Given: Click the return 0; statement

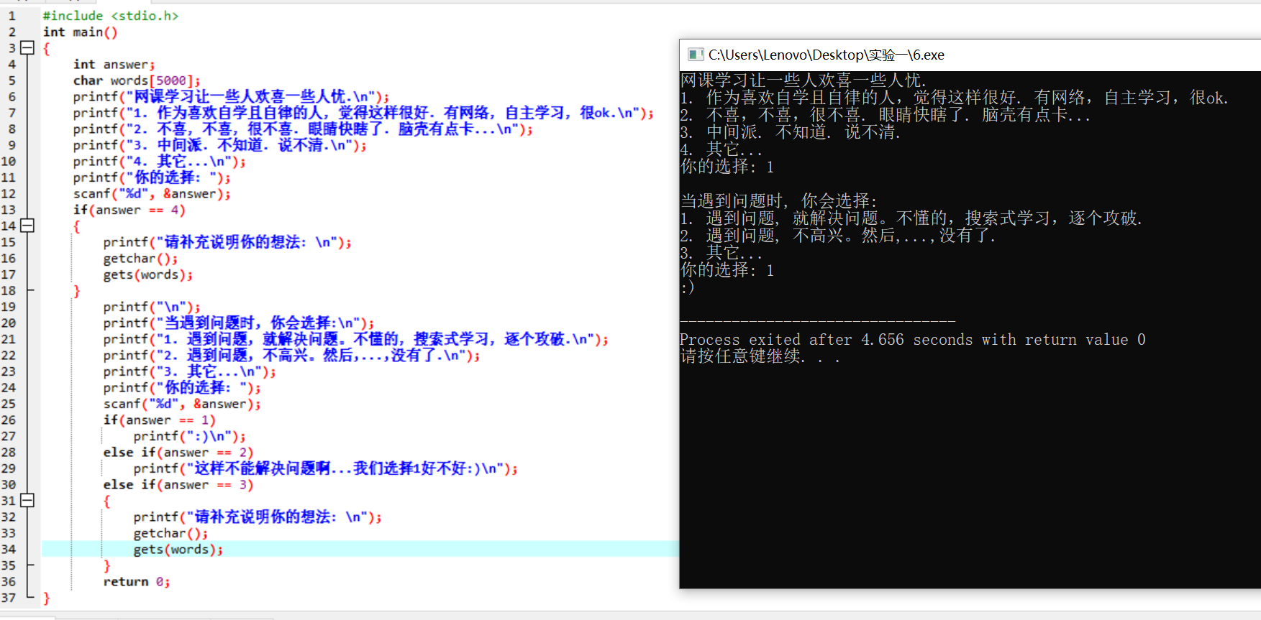Looking at the screenshot, I should tap(137, 581).
